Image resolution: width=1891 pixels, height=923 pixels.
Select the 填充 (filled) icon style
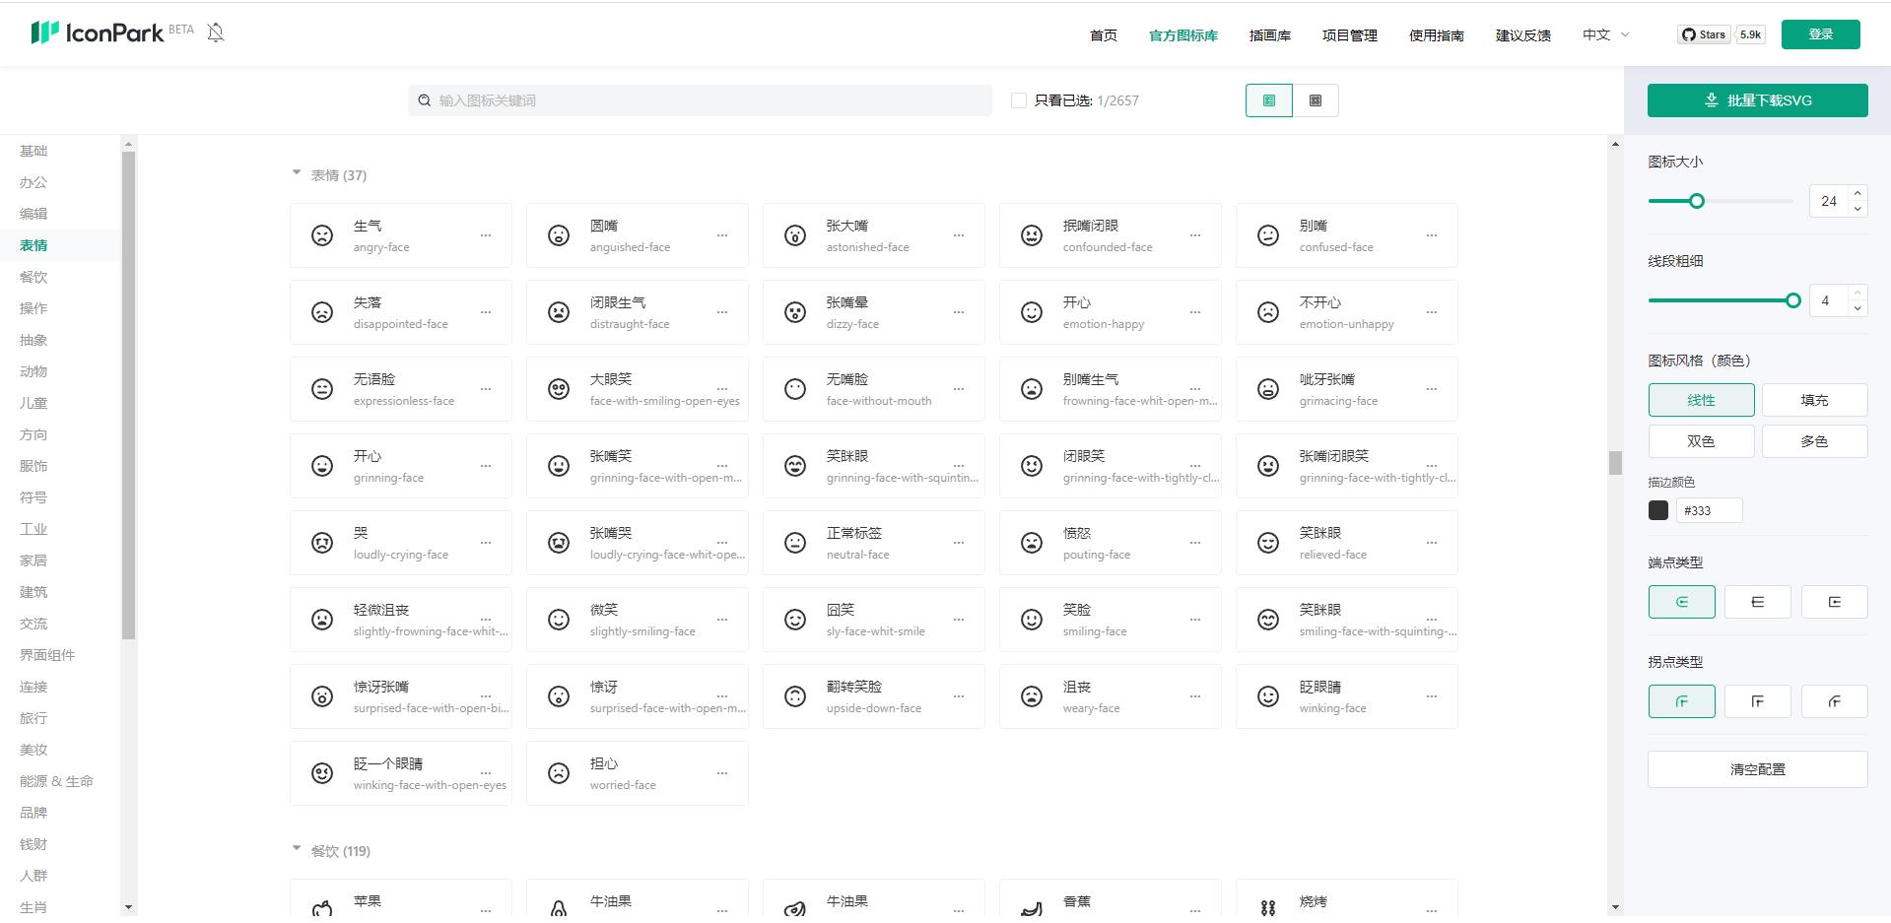1814,400
